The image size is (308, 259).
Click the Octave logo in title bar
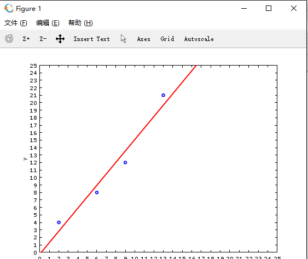click(x=9, y=8)
